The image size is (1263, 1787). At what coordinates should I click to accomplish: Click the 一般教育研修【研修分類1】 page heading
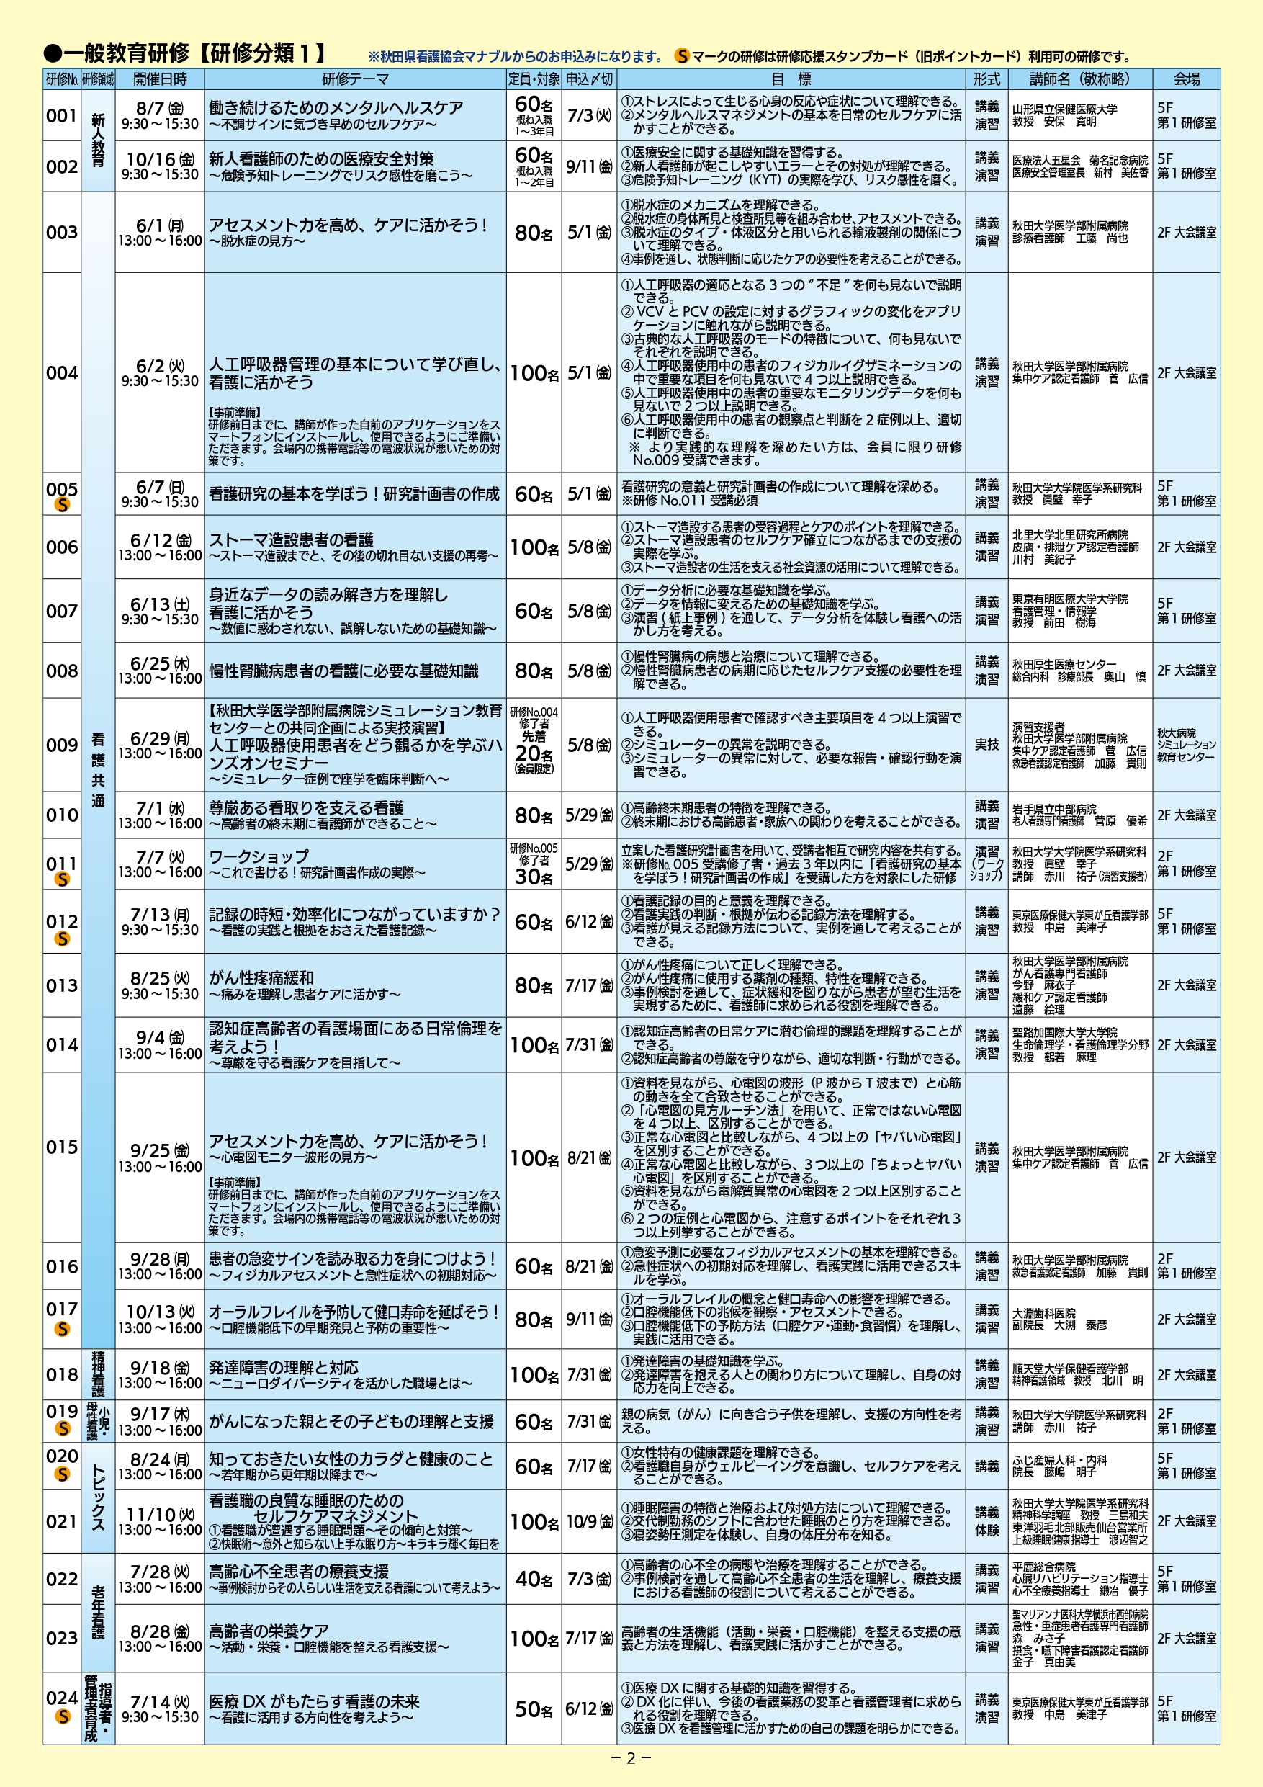click(186, 53)
